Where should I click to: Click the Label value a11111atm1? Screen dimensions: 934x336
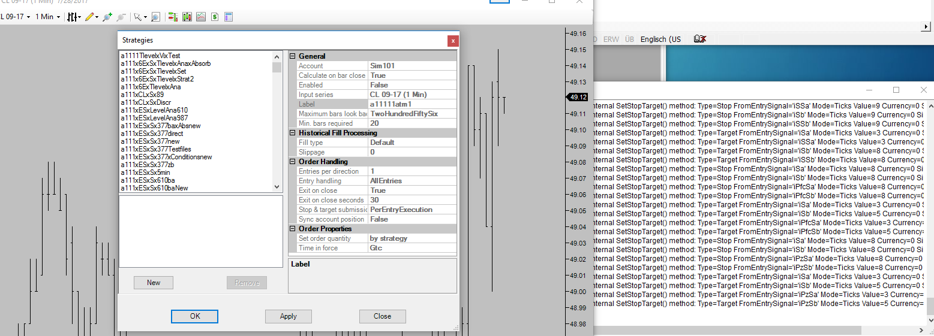click(x=412, y=104)
